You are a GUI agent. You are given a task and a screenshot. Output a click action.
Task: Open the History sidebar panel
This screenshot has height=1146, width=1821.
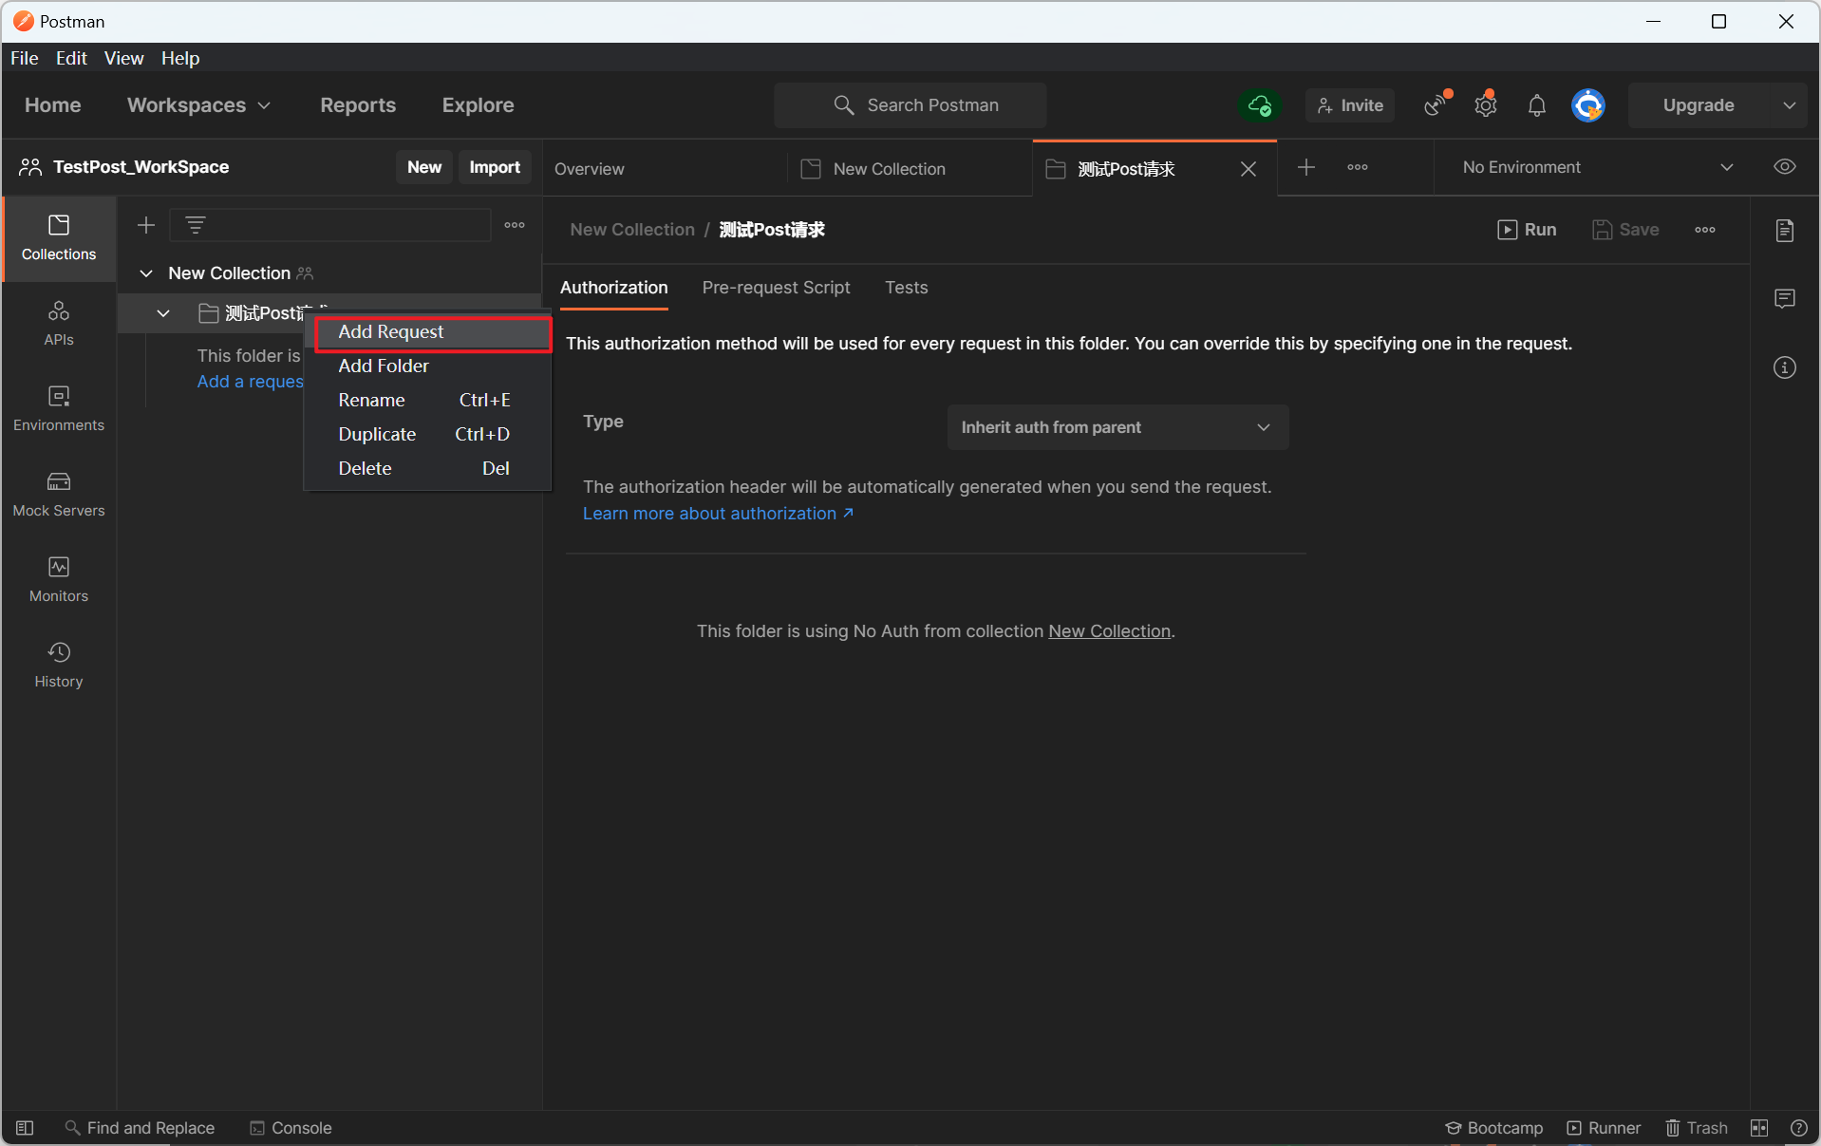(59, 666)
